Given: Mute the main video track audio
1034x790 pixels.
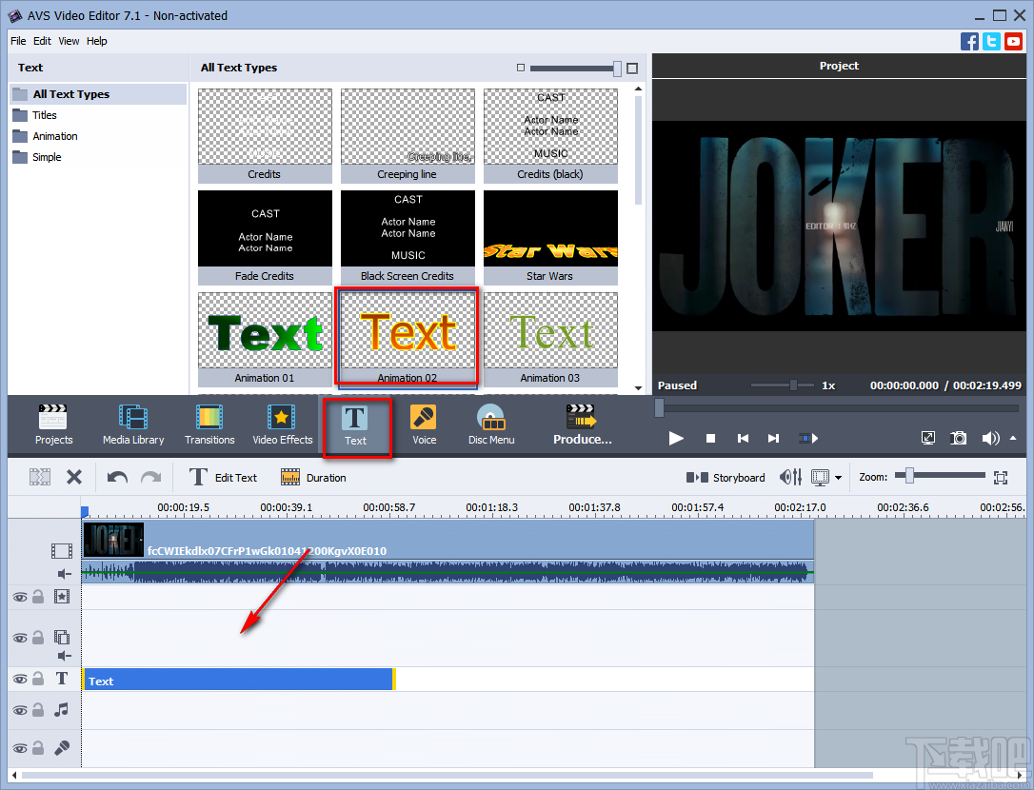Looking at the screenshot, I should click(x=64, y=574).
